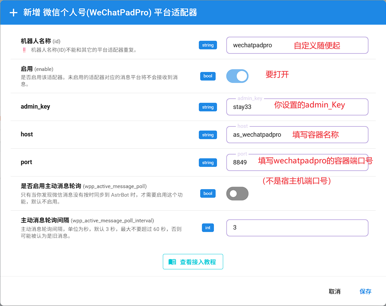Image resolution: width=386 pixels, height=306 pixels.
Task: Click the bool badge beside 主动消息轮询
Action: [208, 194]
